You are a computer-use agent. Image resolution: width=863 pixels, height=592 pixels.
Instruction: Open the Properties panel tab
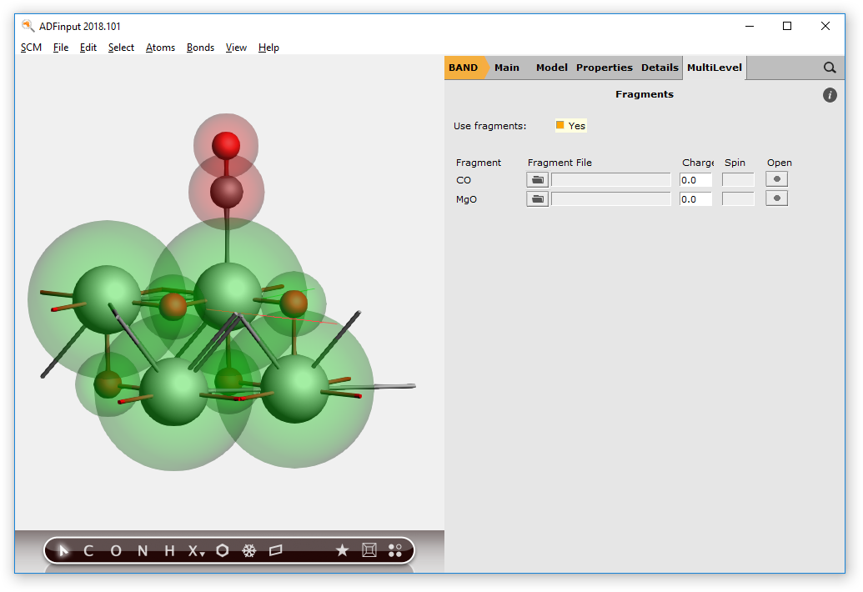point(605,68)
